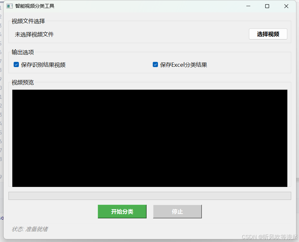The image size is (299, 242).
Task: Click the status text 状态: 准备就绪
Action: click(x=30, y=229)
